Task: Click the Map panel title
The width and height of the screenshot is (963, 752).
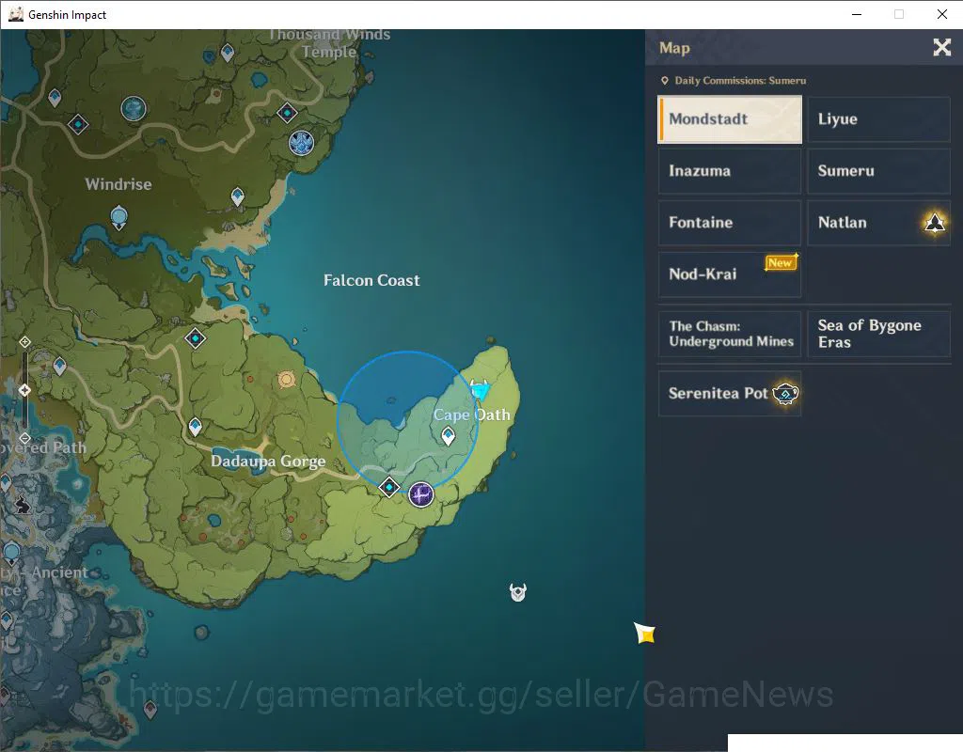Action: [x=674, y=48]
